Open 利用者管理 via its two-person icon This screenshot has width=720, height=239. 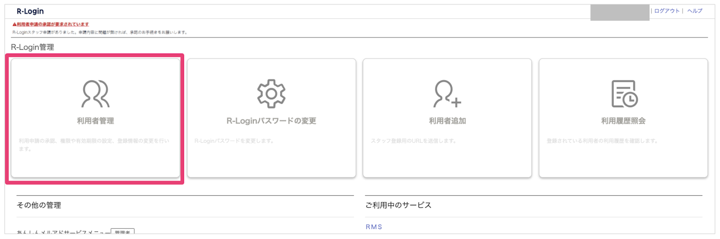coord(95,93)
